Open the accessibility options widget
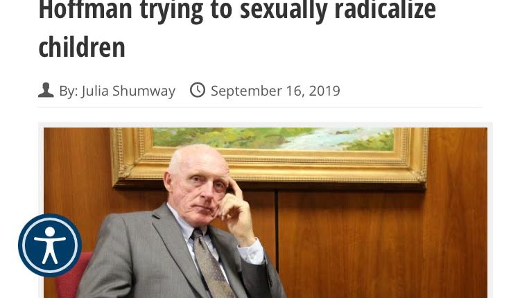The height and width of the screenshot is (298, 520). [x=50, y=245]
